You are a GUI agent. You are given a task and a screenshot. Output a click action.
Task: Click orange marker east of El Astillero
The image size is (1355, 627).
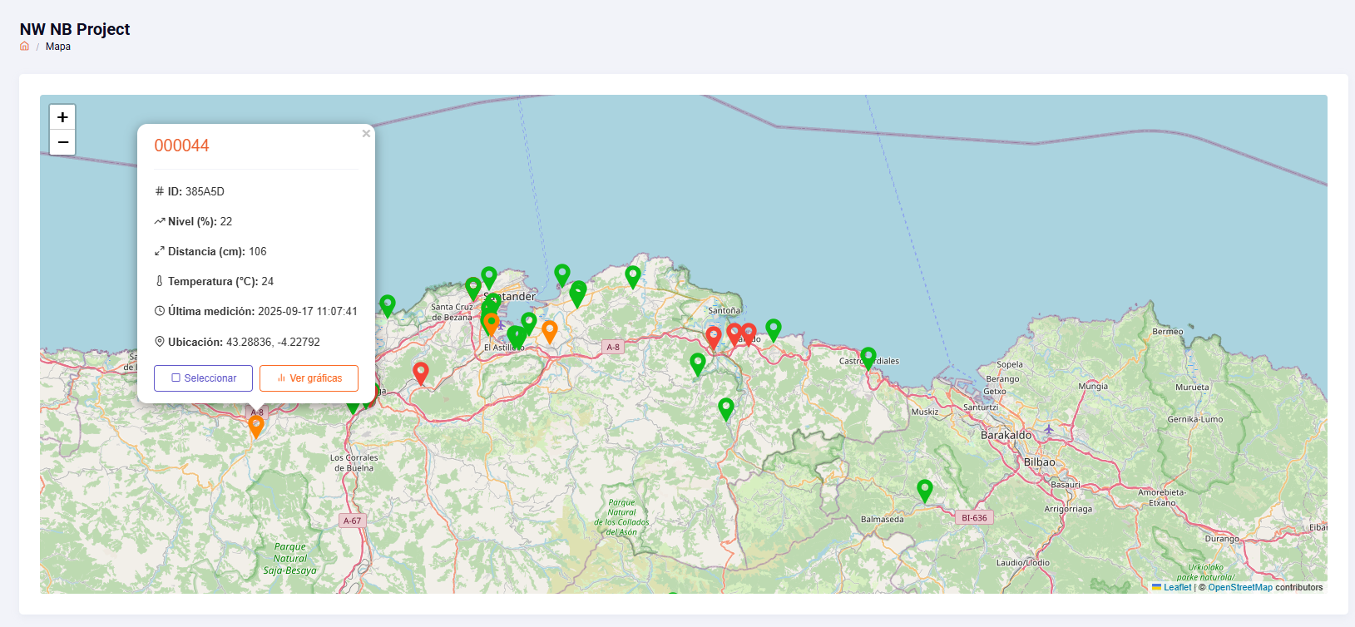(x=549, y=331)
